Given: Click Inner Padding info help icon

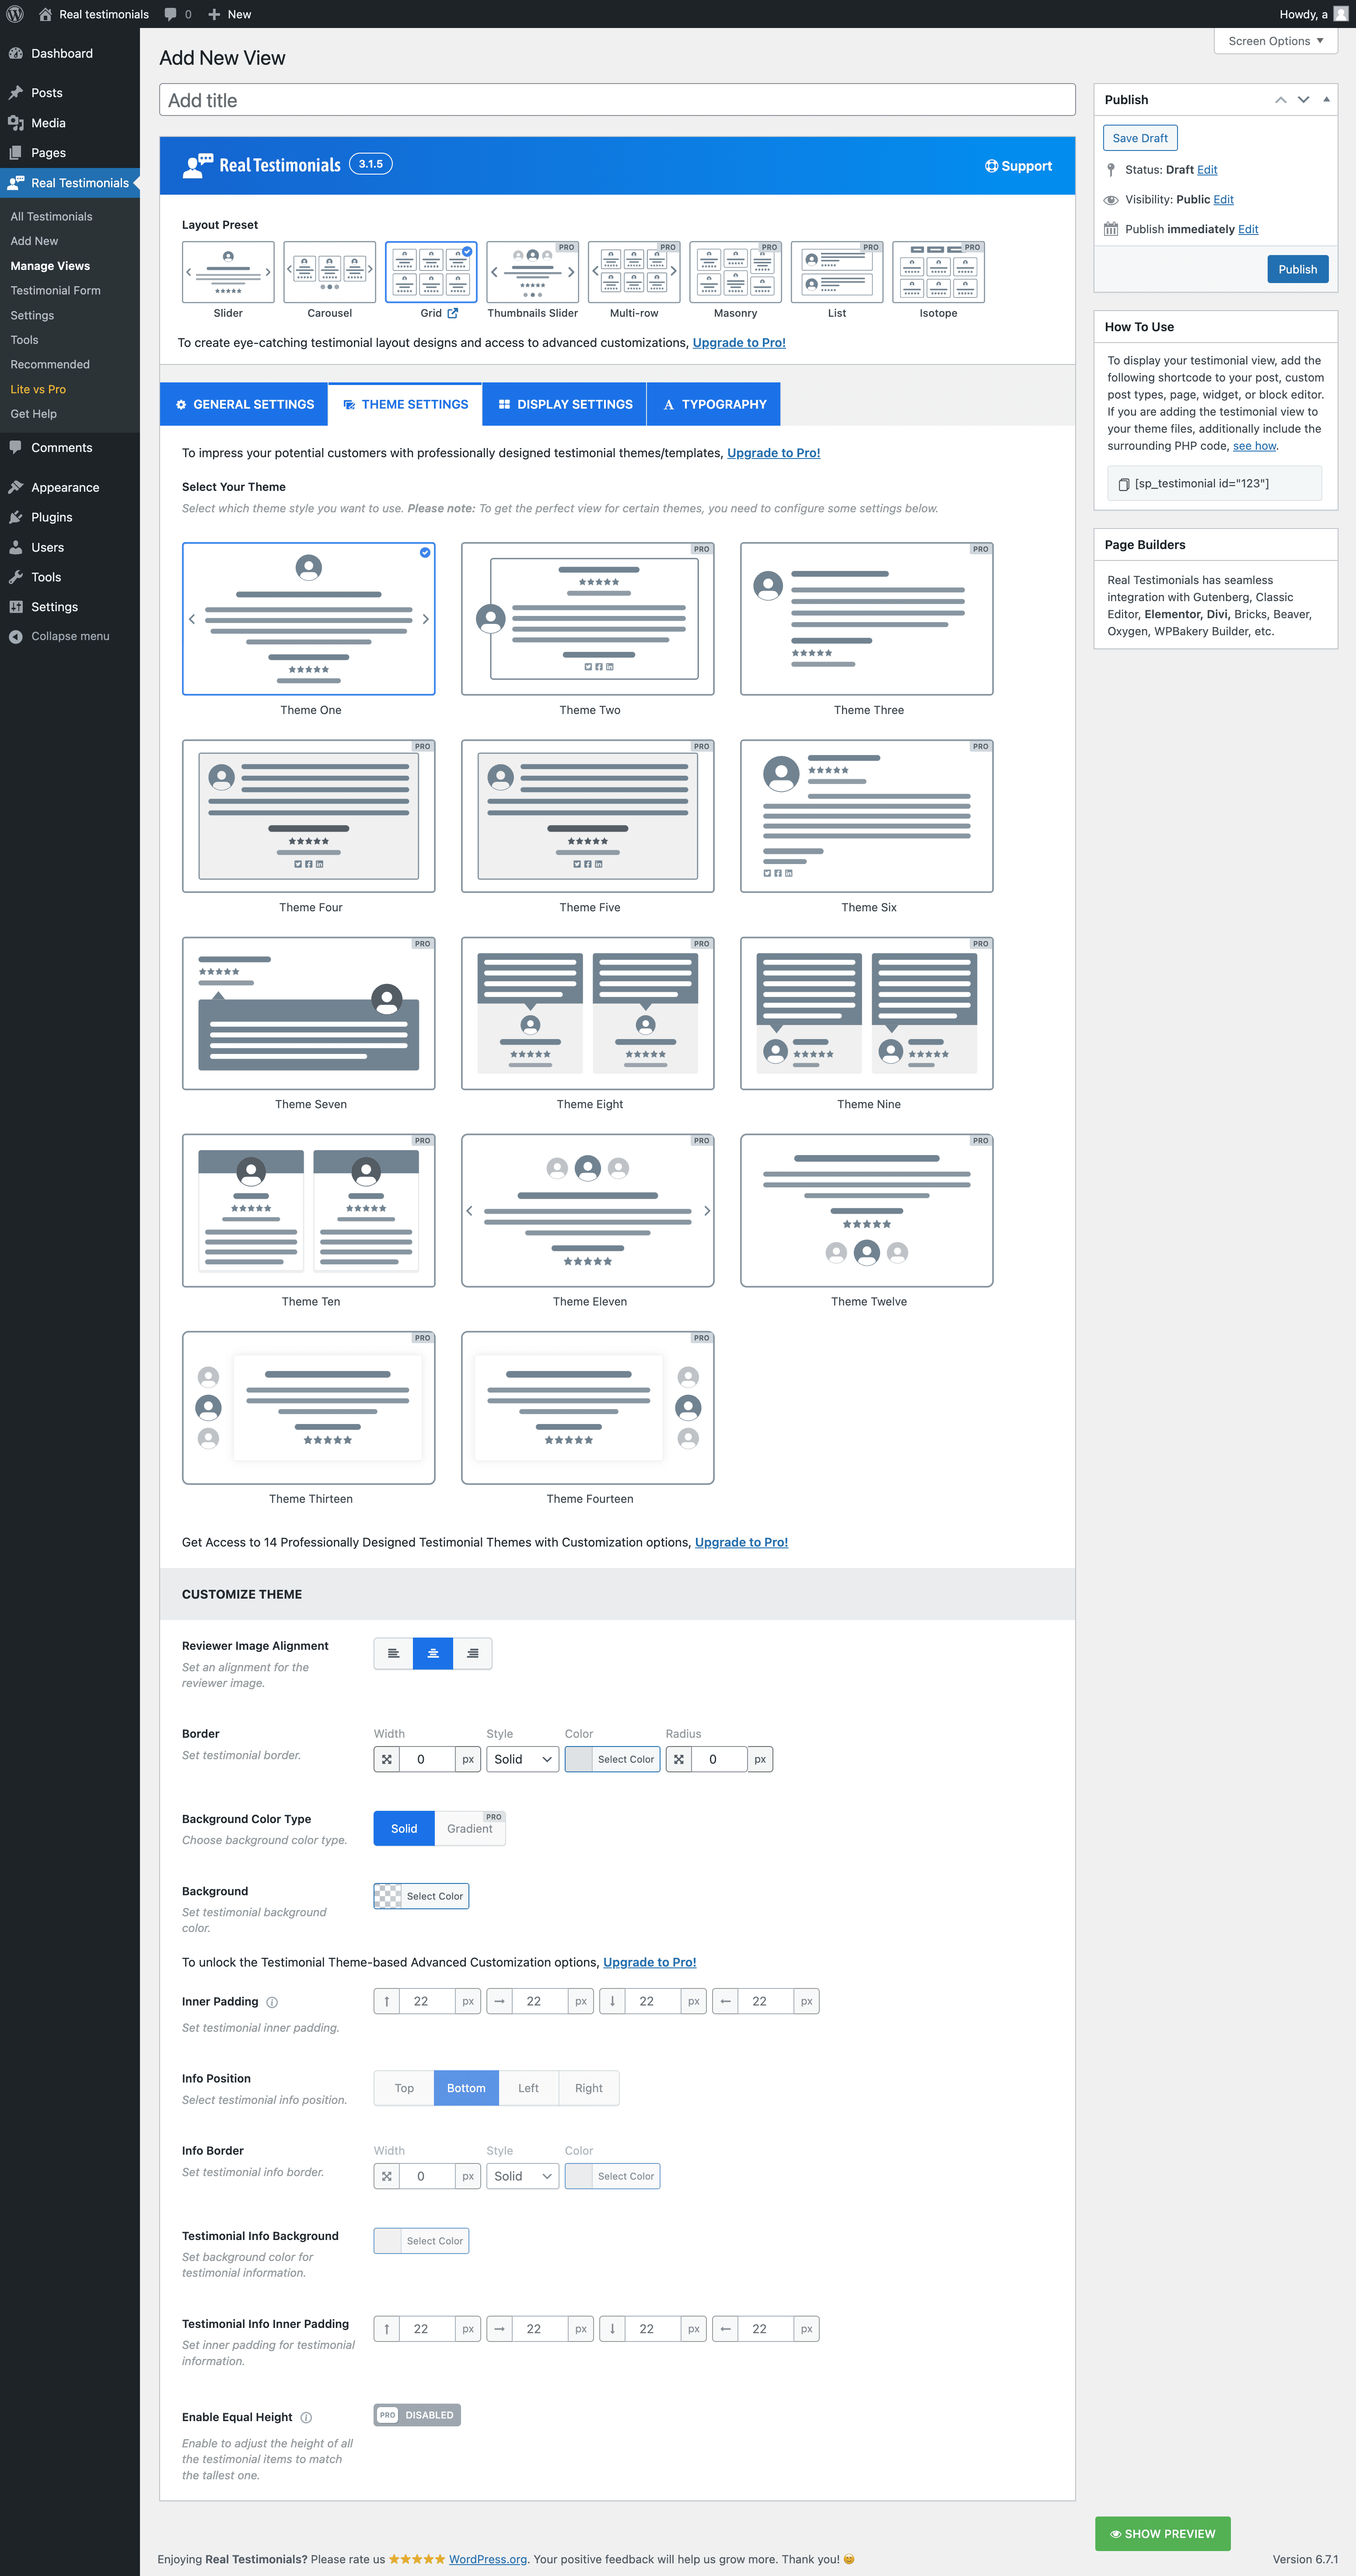Looking at the screenshot, I should (272, 2002).
